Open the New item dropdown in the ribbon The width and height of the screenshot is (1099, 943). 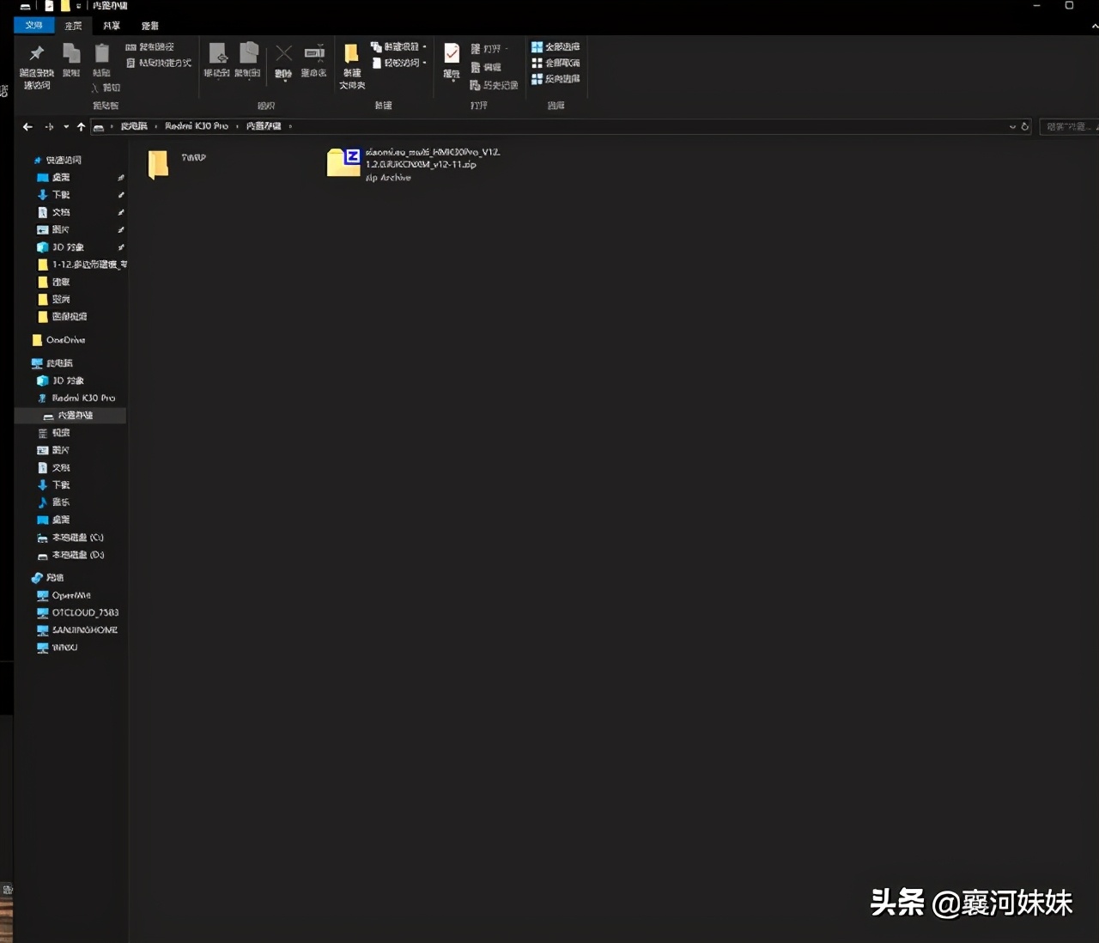coord(399,47)
